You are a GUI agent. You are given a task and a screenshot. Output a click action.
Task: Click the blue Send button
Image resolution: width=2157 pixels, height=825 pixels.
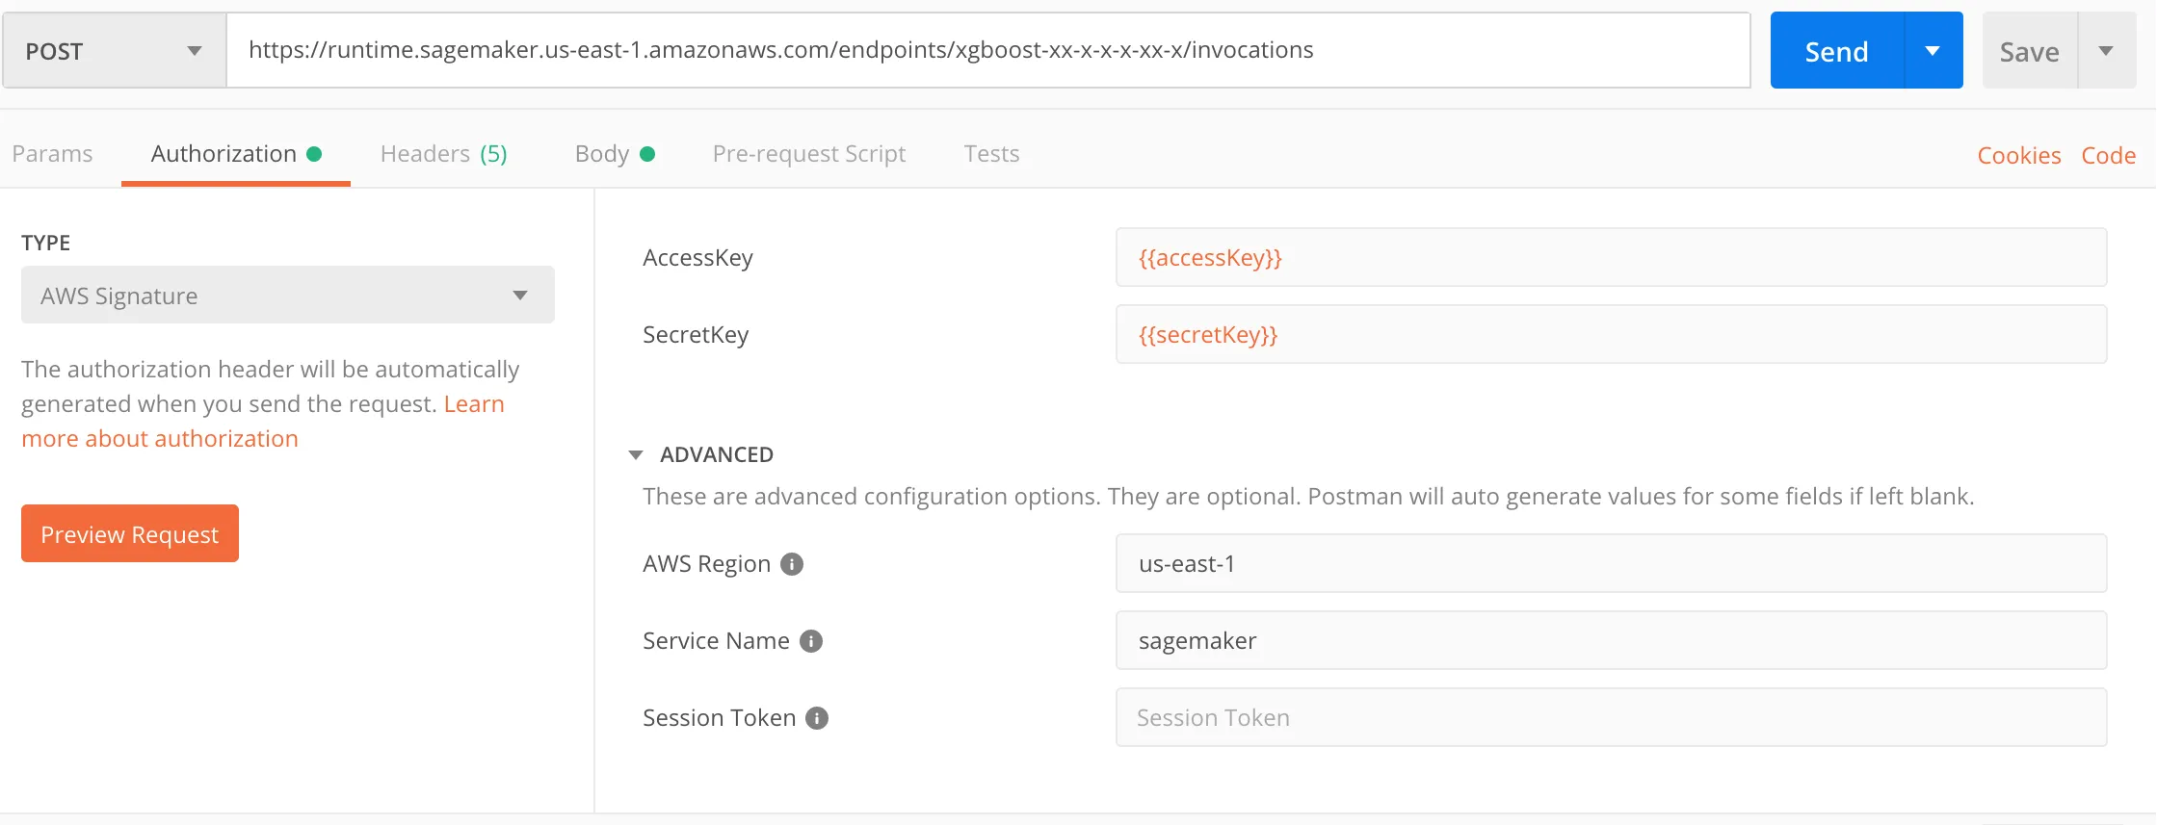coord(1836,51)
